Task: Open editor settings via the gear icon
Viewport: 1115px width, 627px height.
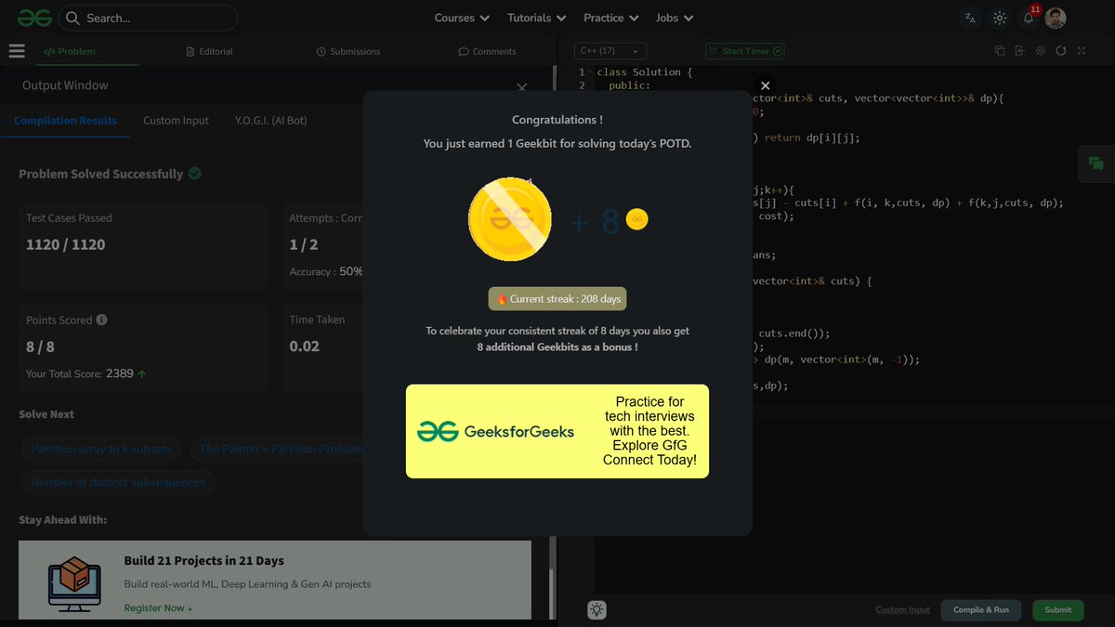Action: (x=1040, y=51)
